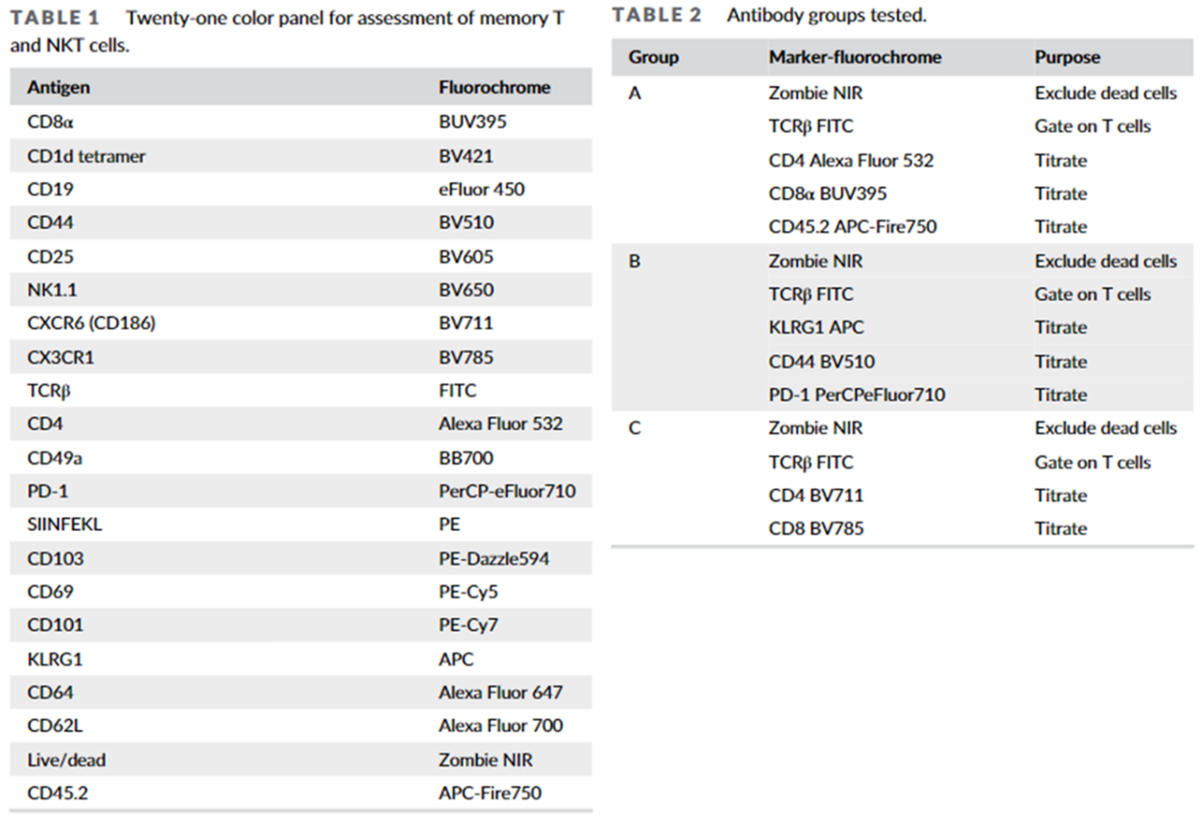Click the KLRG1 APC marker entry
The width and height of the screenshot is (1202, 818).
(x=816, y=327)
